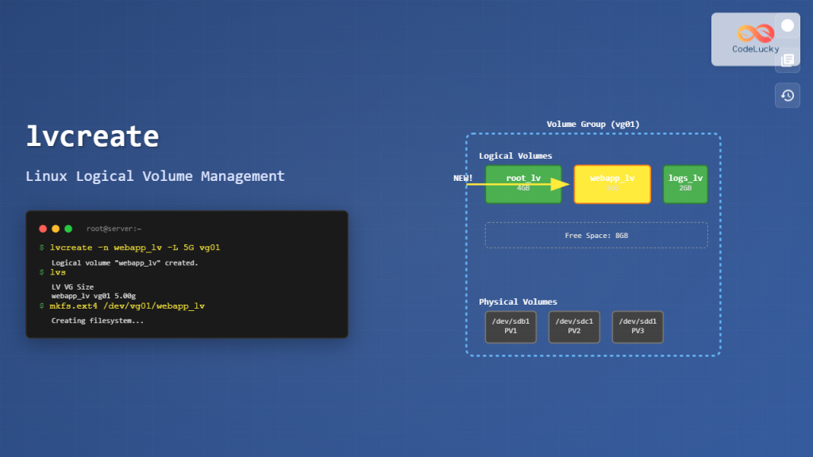
Task: Click the Volume Group (vg01) label
Action: 593,125
